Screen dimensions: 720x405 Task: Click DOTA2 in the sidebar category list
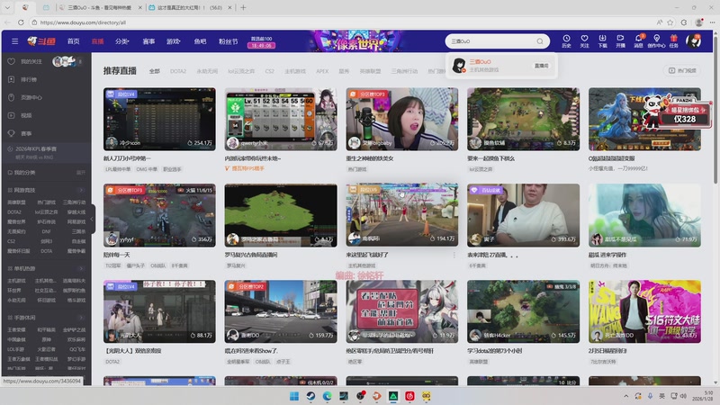click(14, 212)
